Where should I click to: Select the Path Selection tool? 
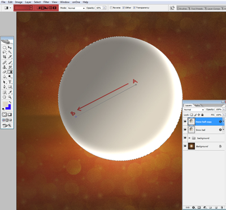tap(5, 82)
